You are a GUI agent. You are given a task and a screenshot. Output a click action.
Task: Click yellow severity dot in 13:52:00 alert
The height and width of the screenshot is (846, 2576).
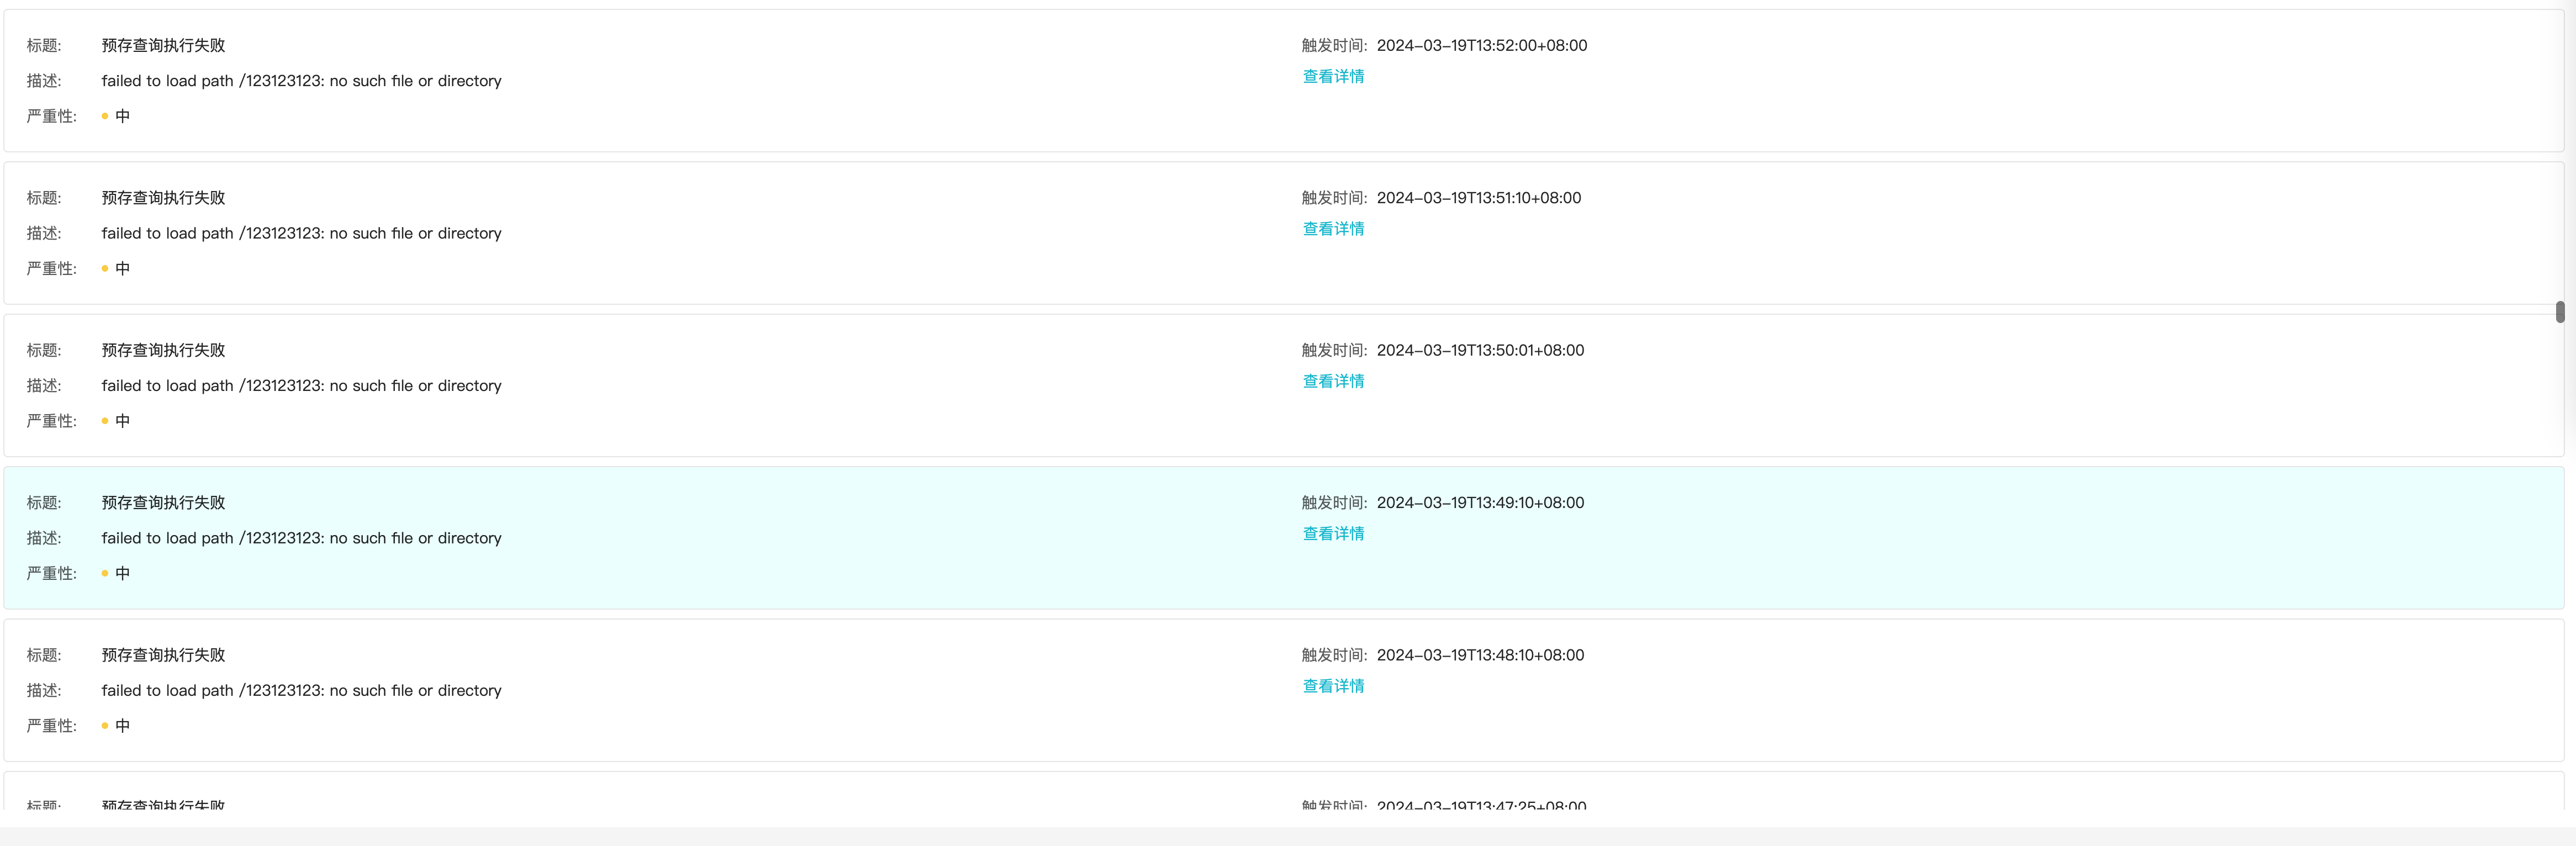(x=105, y=116)
